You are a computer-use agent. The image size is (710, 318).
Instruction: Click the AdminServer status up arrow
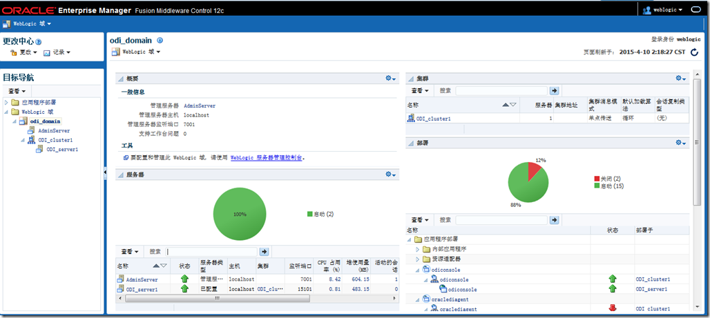point(184,279)
